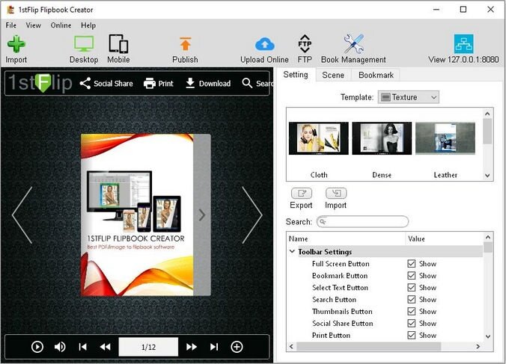Screen dimensions: 506x364
Task: Uncheck Print Button Show checkbox
Action: (x=412, y=335)
